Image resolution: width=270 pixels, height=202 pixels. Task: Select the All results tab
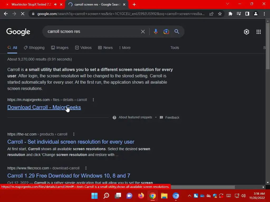coord(12,48)
